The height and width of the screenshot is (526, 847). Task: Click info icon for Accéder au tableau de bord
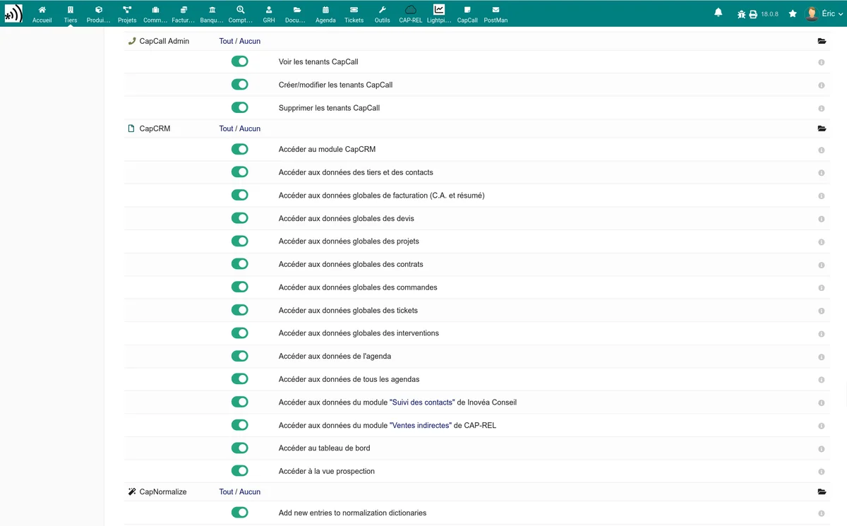click(822, 449)
